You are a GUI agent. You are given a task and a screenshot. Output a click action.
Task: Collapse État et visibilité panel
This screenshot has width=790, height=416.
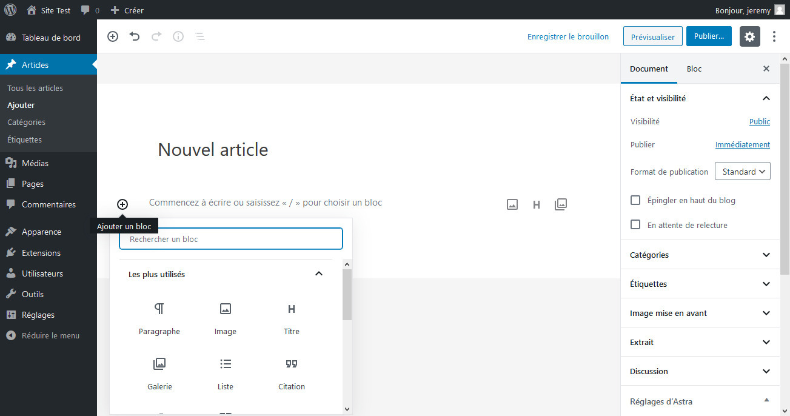pyautogui.click(x=700, y=98)
